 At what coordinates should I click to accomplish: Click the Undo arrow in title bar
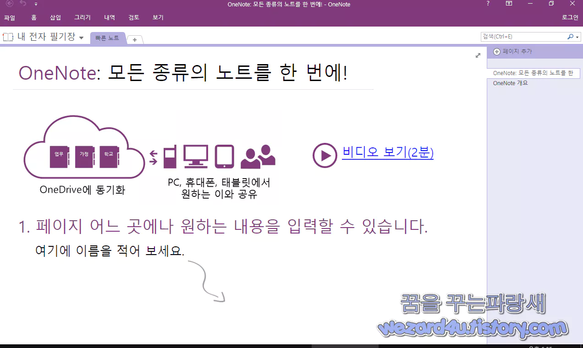23,4
